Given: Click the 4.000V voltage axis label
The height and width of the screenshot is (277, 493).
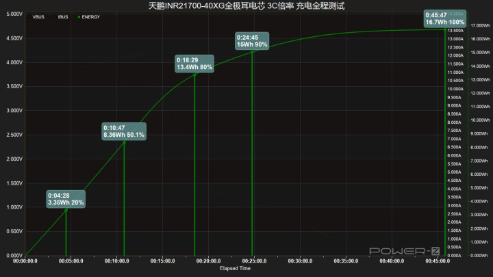Looking at the screenshot, I should 14,62.
